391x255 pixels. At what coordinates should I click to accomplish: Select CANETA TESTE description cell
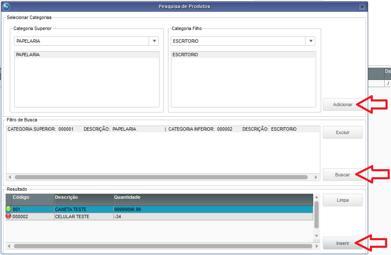[84, 209]
